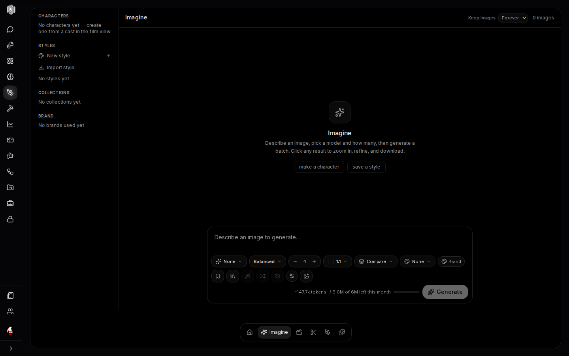Screen dimensions: 569x356
Task: Go to the home icon in the bottom bar
Action: click(x=250, y=332)
